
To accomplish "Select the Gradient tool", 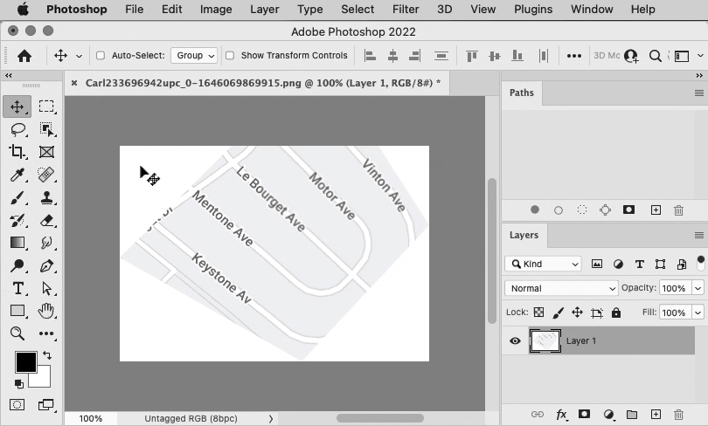I will coord(17,243).
